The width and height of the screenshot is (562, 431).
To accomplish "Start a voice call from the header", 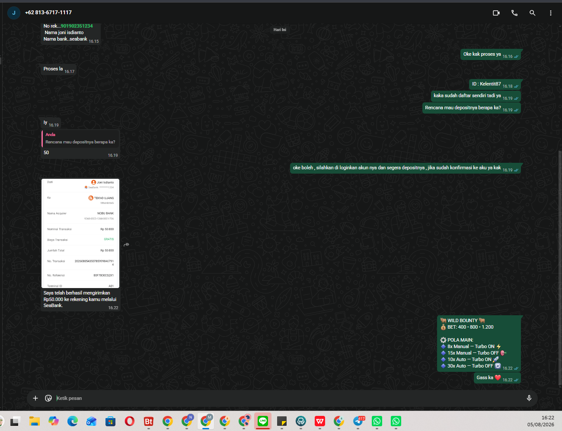I will coord(514,13).
